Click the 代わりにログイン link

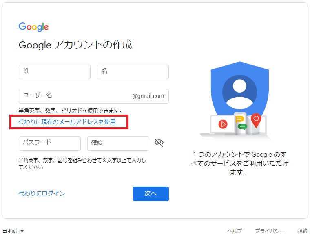42,193
